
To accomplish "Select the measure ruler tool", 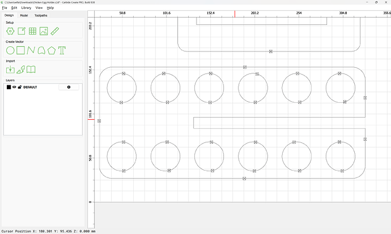I will (55, 31).
